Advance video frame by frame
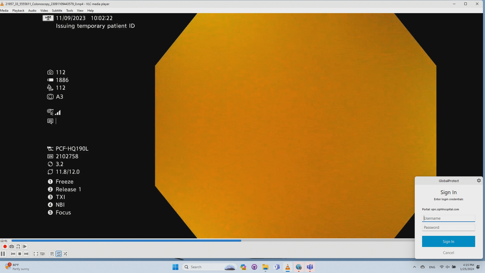 tap(25, 246)
